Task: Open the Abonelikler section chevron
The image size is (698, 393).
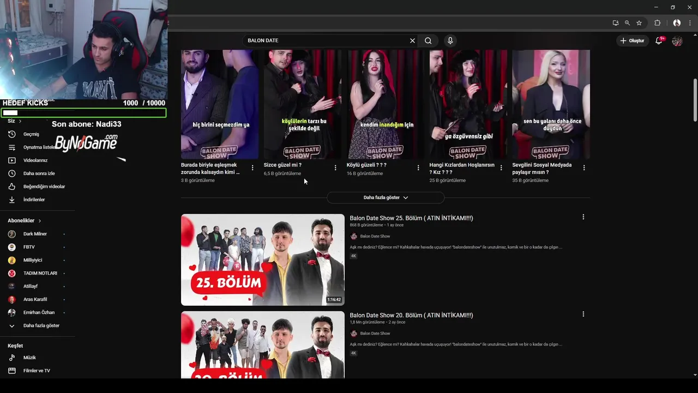Action: tap(40, 221)
